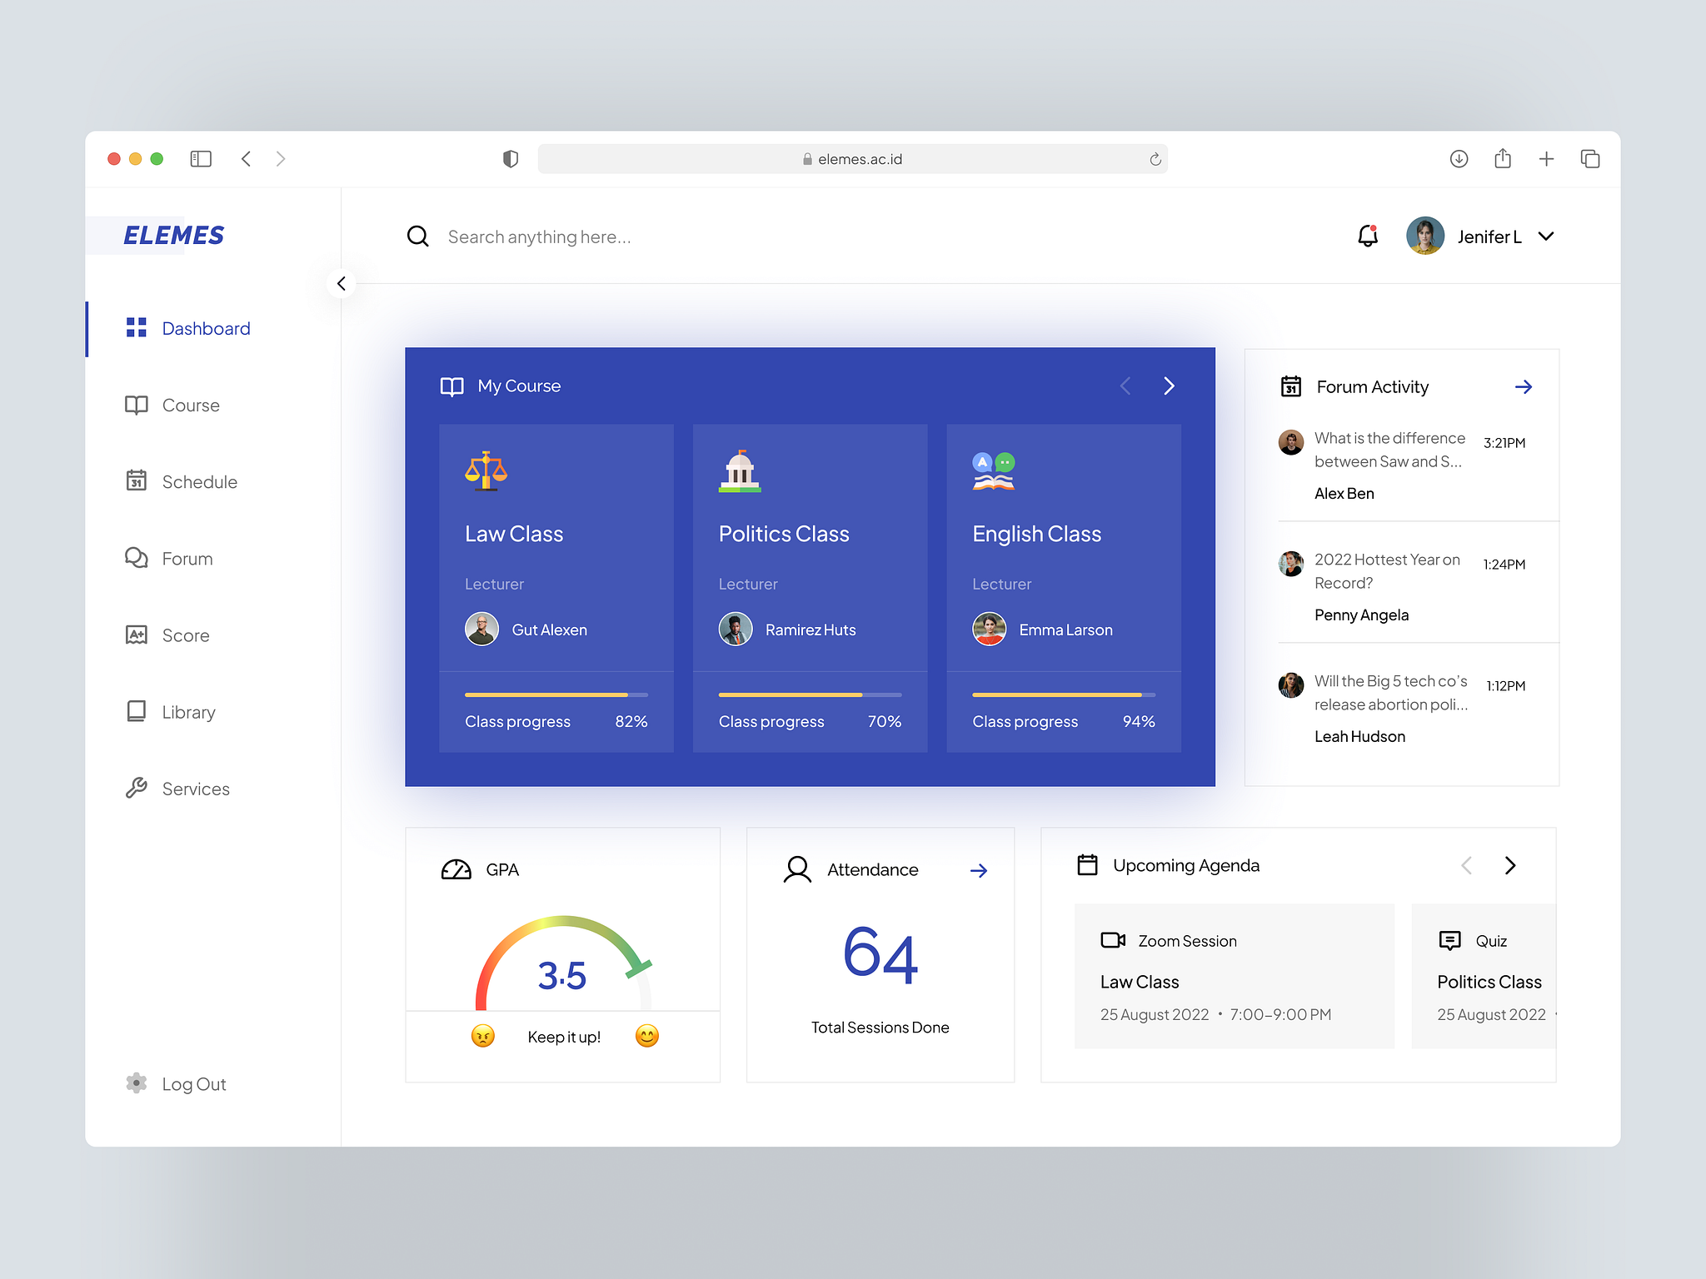1706x1279 pixels.
Task: Click the Attendance arrow button
Action: point(979,869)
